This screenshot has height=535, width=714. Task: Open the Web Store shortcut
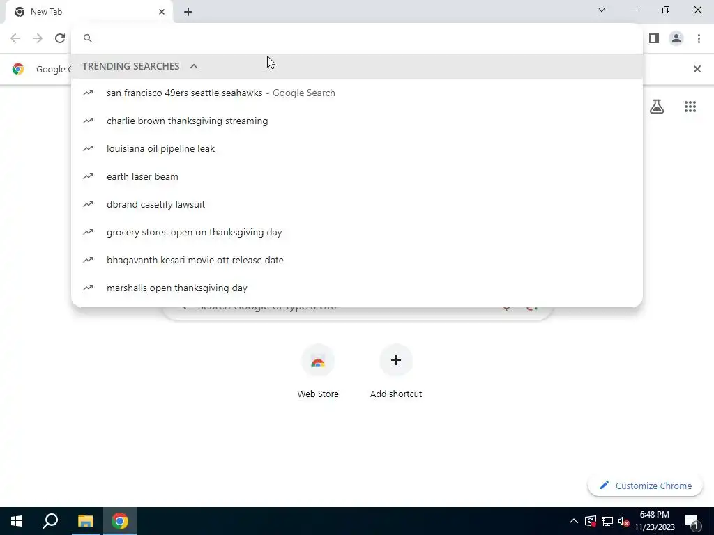tap(318, 372)
